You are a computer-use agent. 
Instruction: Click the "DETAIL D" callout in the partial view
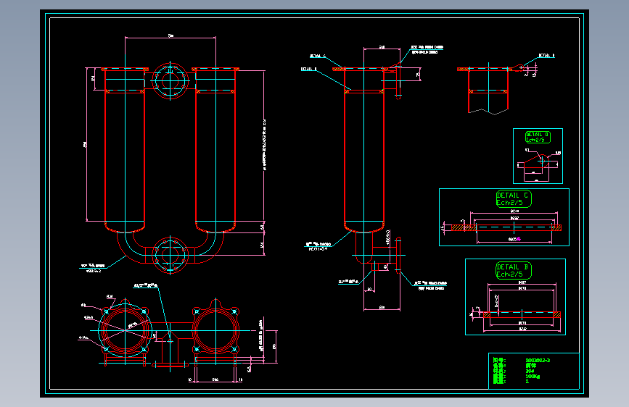546,56
